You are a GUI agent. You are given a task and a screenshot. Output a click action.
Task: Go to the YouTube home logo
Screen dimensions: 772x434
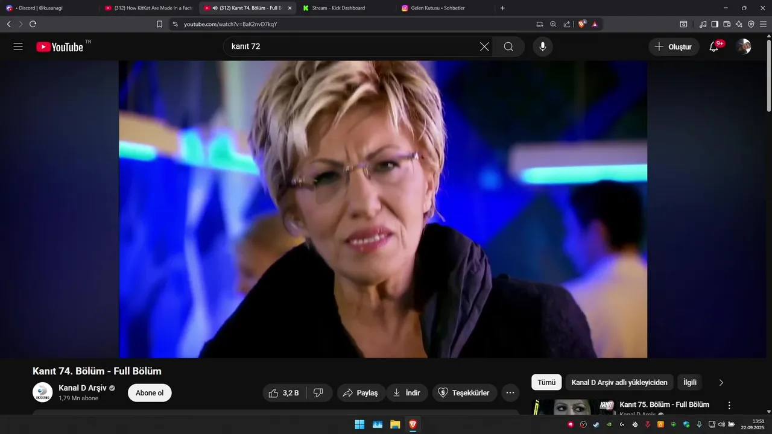pos(60,46)
